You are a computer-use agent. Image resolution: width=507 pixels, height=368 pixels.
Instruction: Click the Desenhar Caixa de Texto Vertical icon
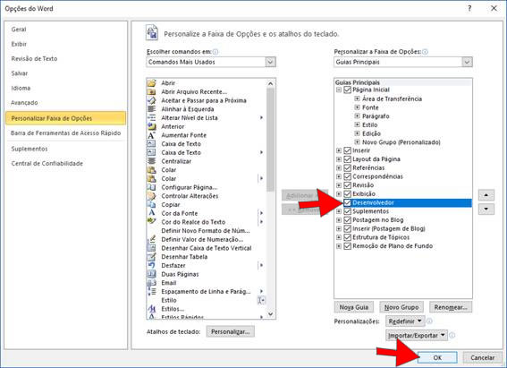151,248
